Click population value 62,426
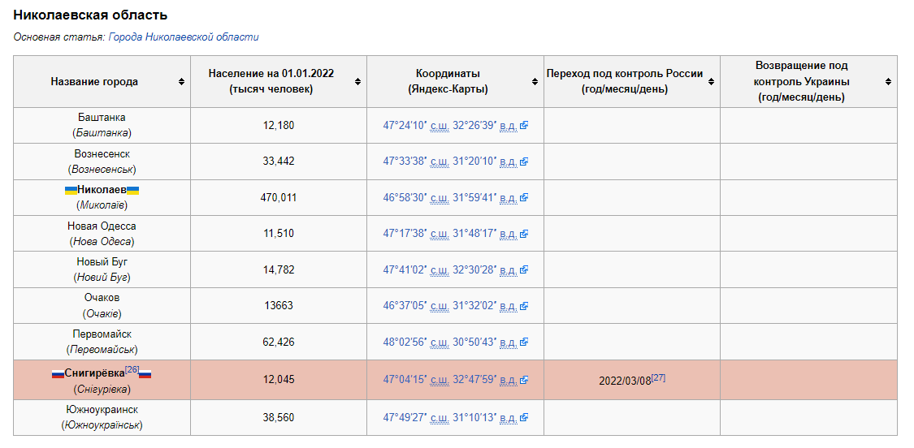914x448 pixels. click(x=279, y=342)
